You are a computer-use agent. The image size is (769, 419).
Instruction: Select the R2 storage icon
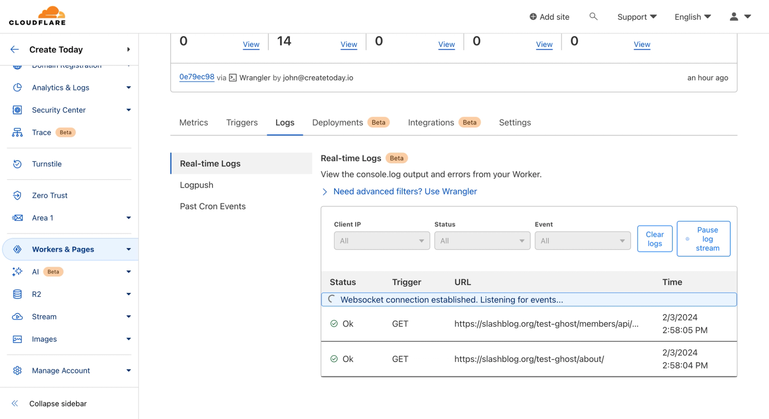point(17,294)
